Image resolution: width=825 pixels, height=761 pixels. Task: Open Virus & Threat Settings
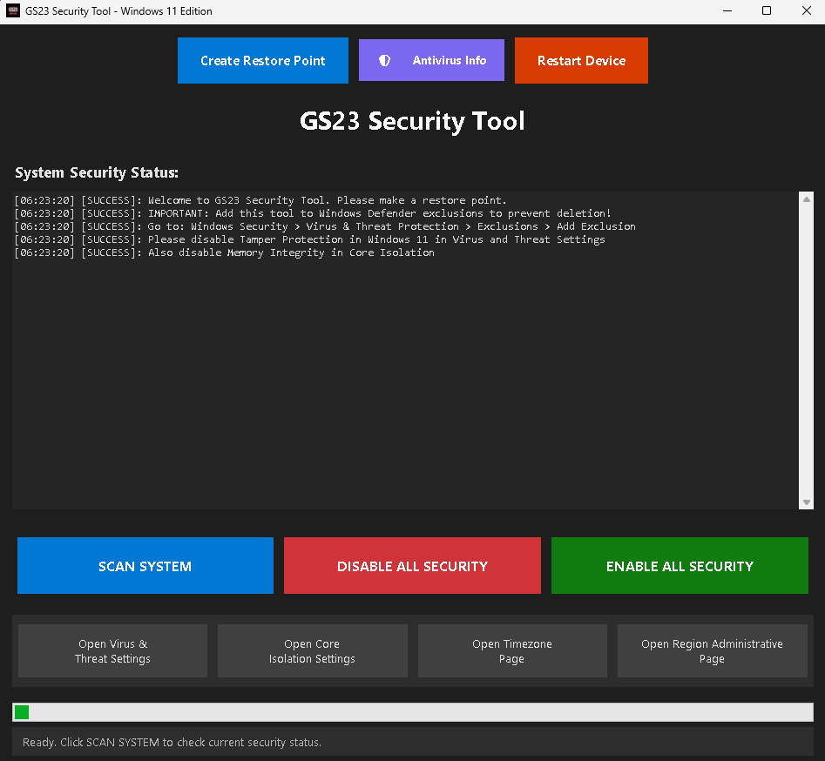click(112, 651)
